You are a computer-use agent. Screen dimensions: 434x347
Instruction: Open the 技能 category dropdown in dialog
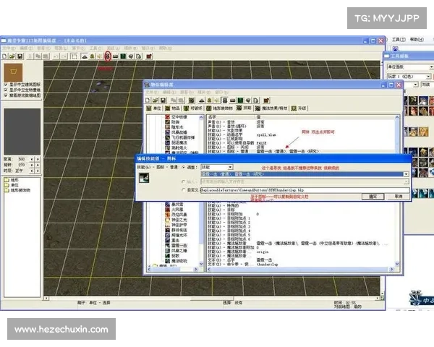tap(217, 166)
